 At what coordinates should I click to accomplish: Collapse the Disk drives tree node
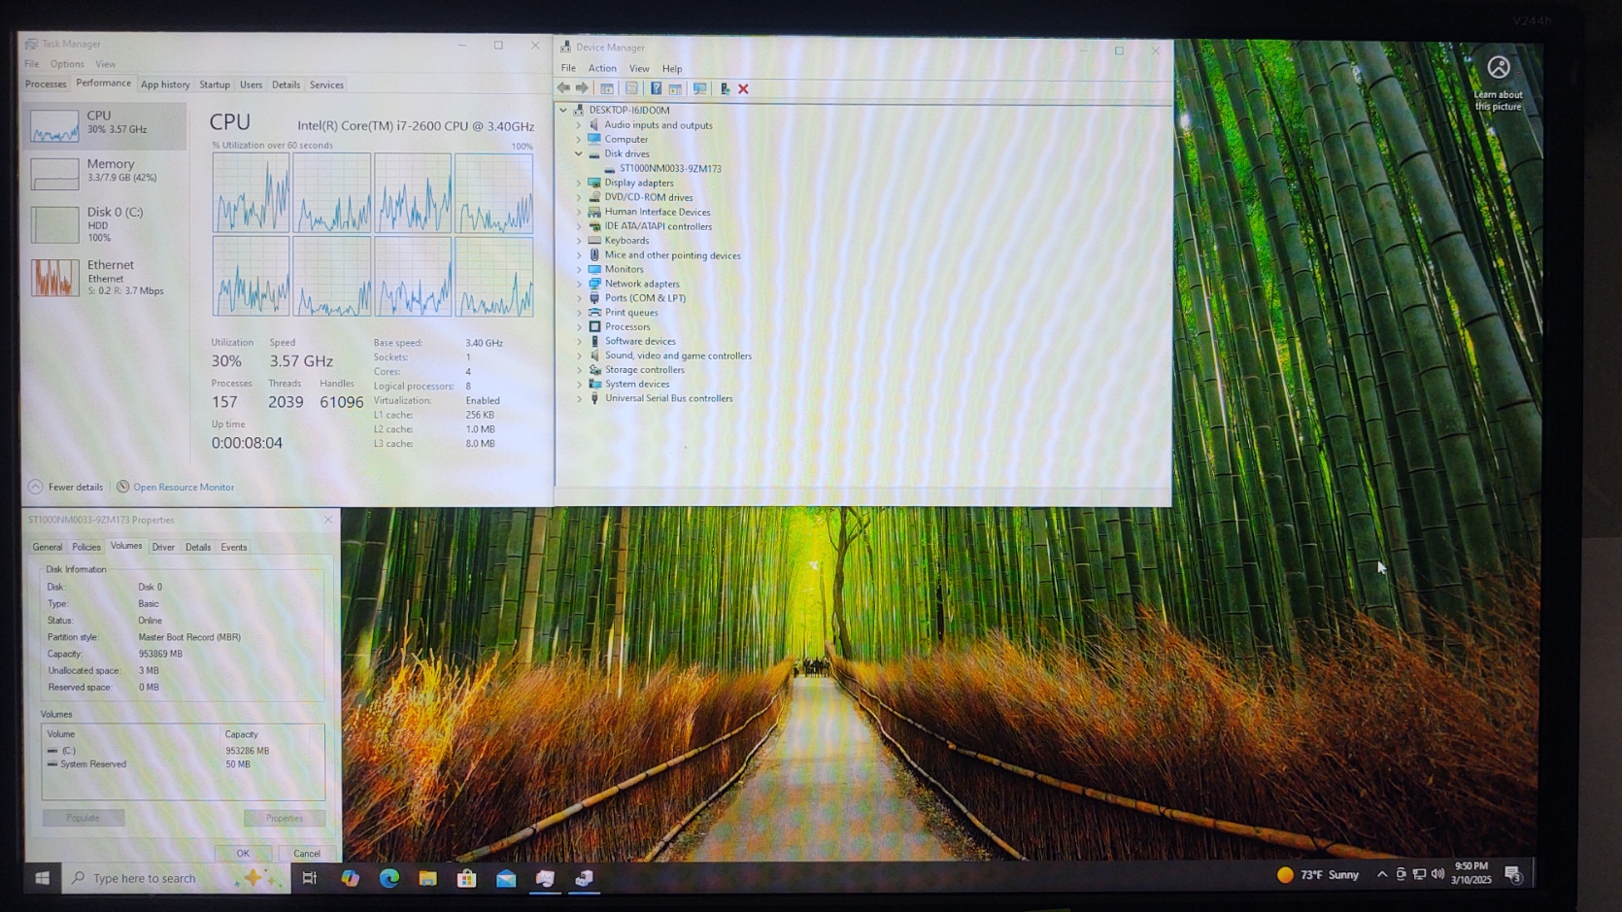coord(579,153)
